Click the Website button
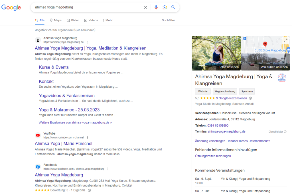The width and height of the screenshot is (292, 194). point(203,91)
